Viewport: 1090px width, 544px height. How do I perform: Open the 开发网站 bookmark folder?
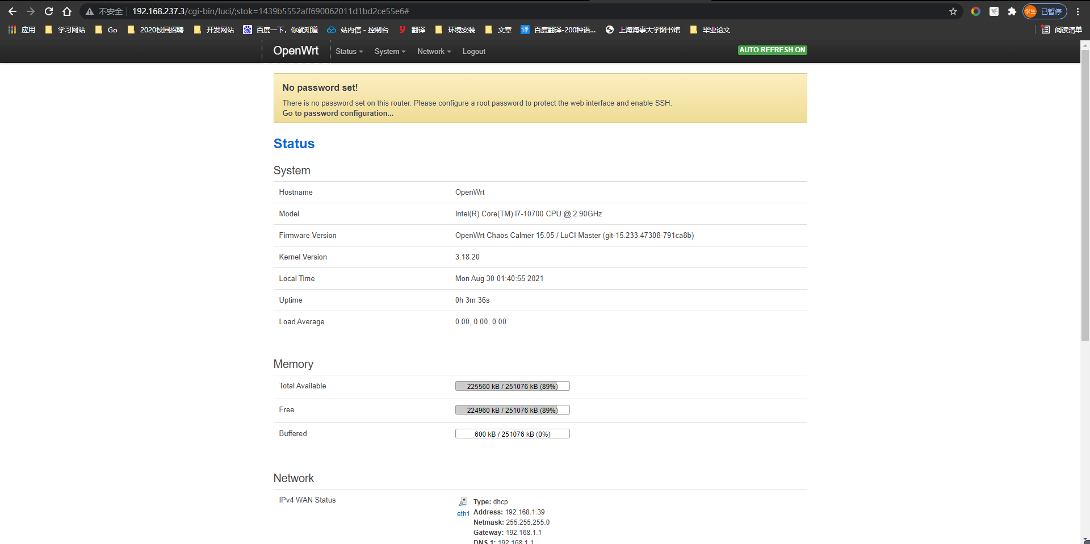tap(214, 30)
